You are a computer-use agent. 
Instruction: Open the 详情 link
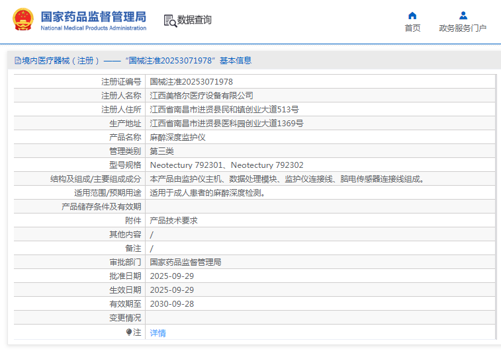pyautogui.click(x=158, y=333)
